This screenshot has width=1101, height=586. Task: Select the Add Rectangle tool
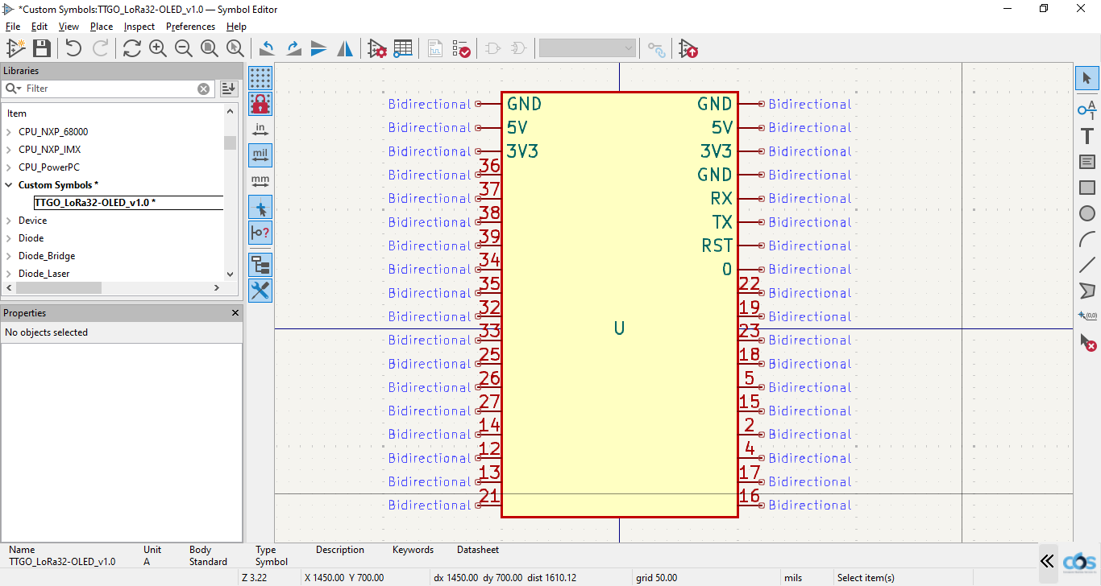coord(1087,188)
